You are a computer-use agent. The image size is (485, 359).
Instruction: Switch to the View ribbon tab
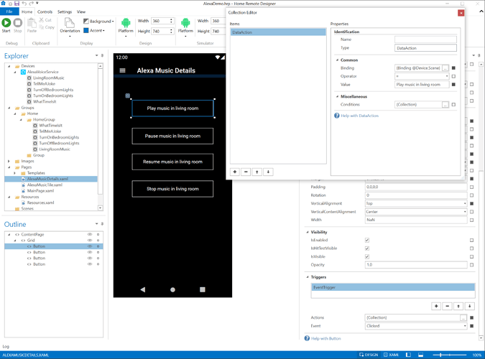(81, 11)
